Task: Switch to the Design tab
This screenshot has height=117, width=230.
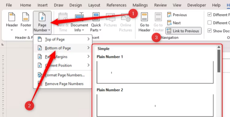Action: coord(76,5)
